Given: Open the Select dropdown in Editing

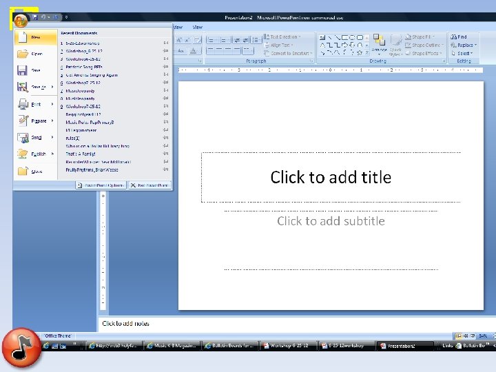Looking at the screenshot, I should click(x=462, y=54).
